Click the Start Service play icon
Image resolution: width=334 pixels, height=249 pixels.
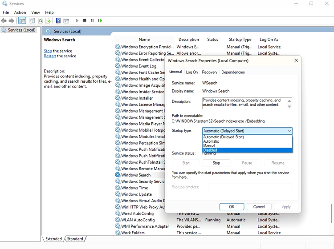pyautogui.click(x=77, y=20)
